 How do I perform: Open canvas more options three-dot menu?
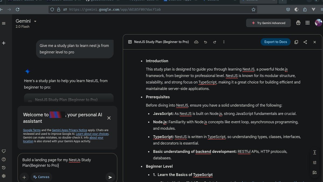coord(224,42)
